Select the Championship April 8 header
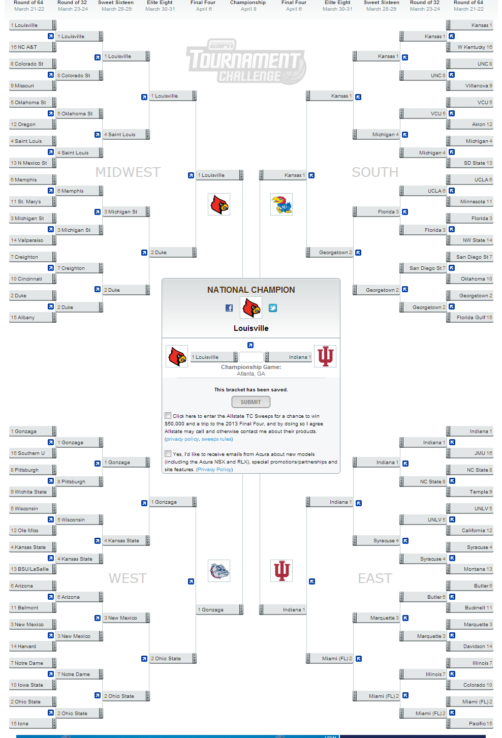The width and height of the screenshot is (502, 738). [248, 5]
